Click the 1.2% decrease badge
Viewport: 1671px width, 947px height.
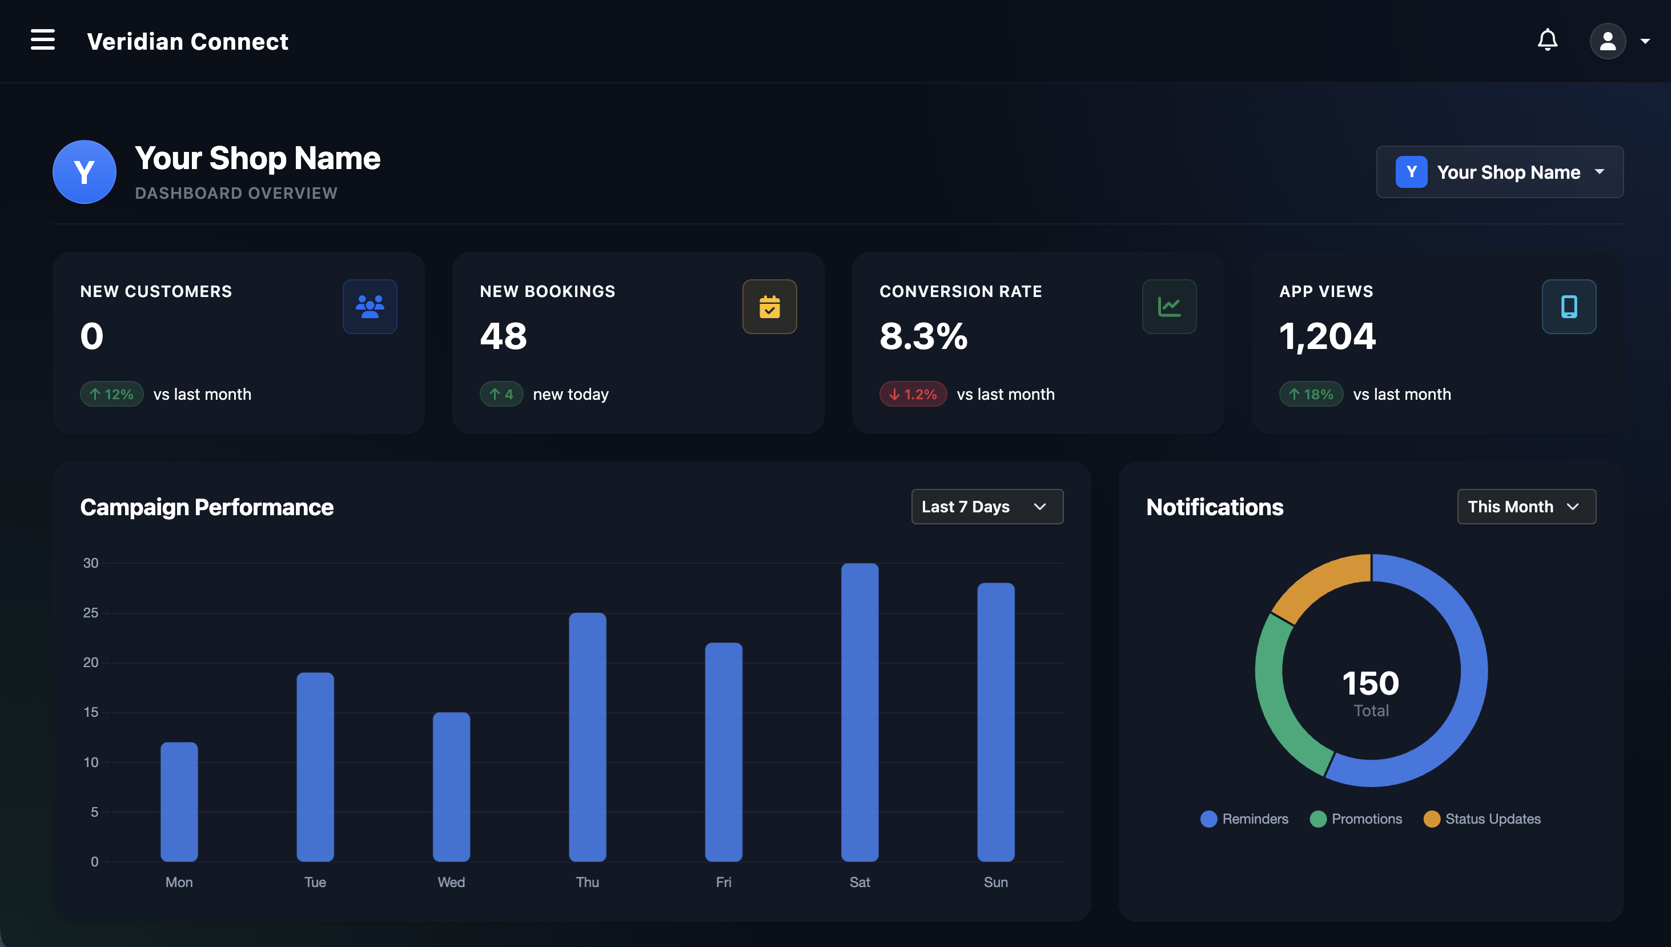pos(913,394)
